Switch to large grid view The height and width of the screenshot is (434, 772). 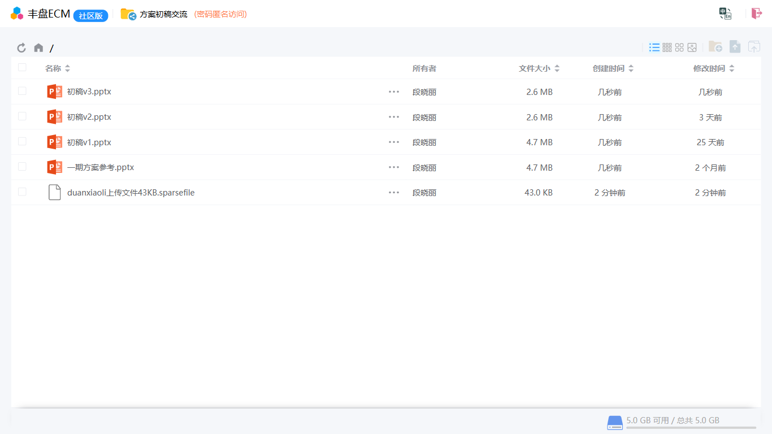click(679, 47)
